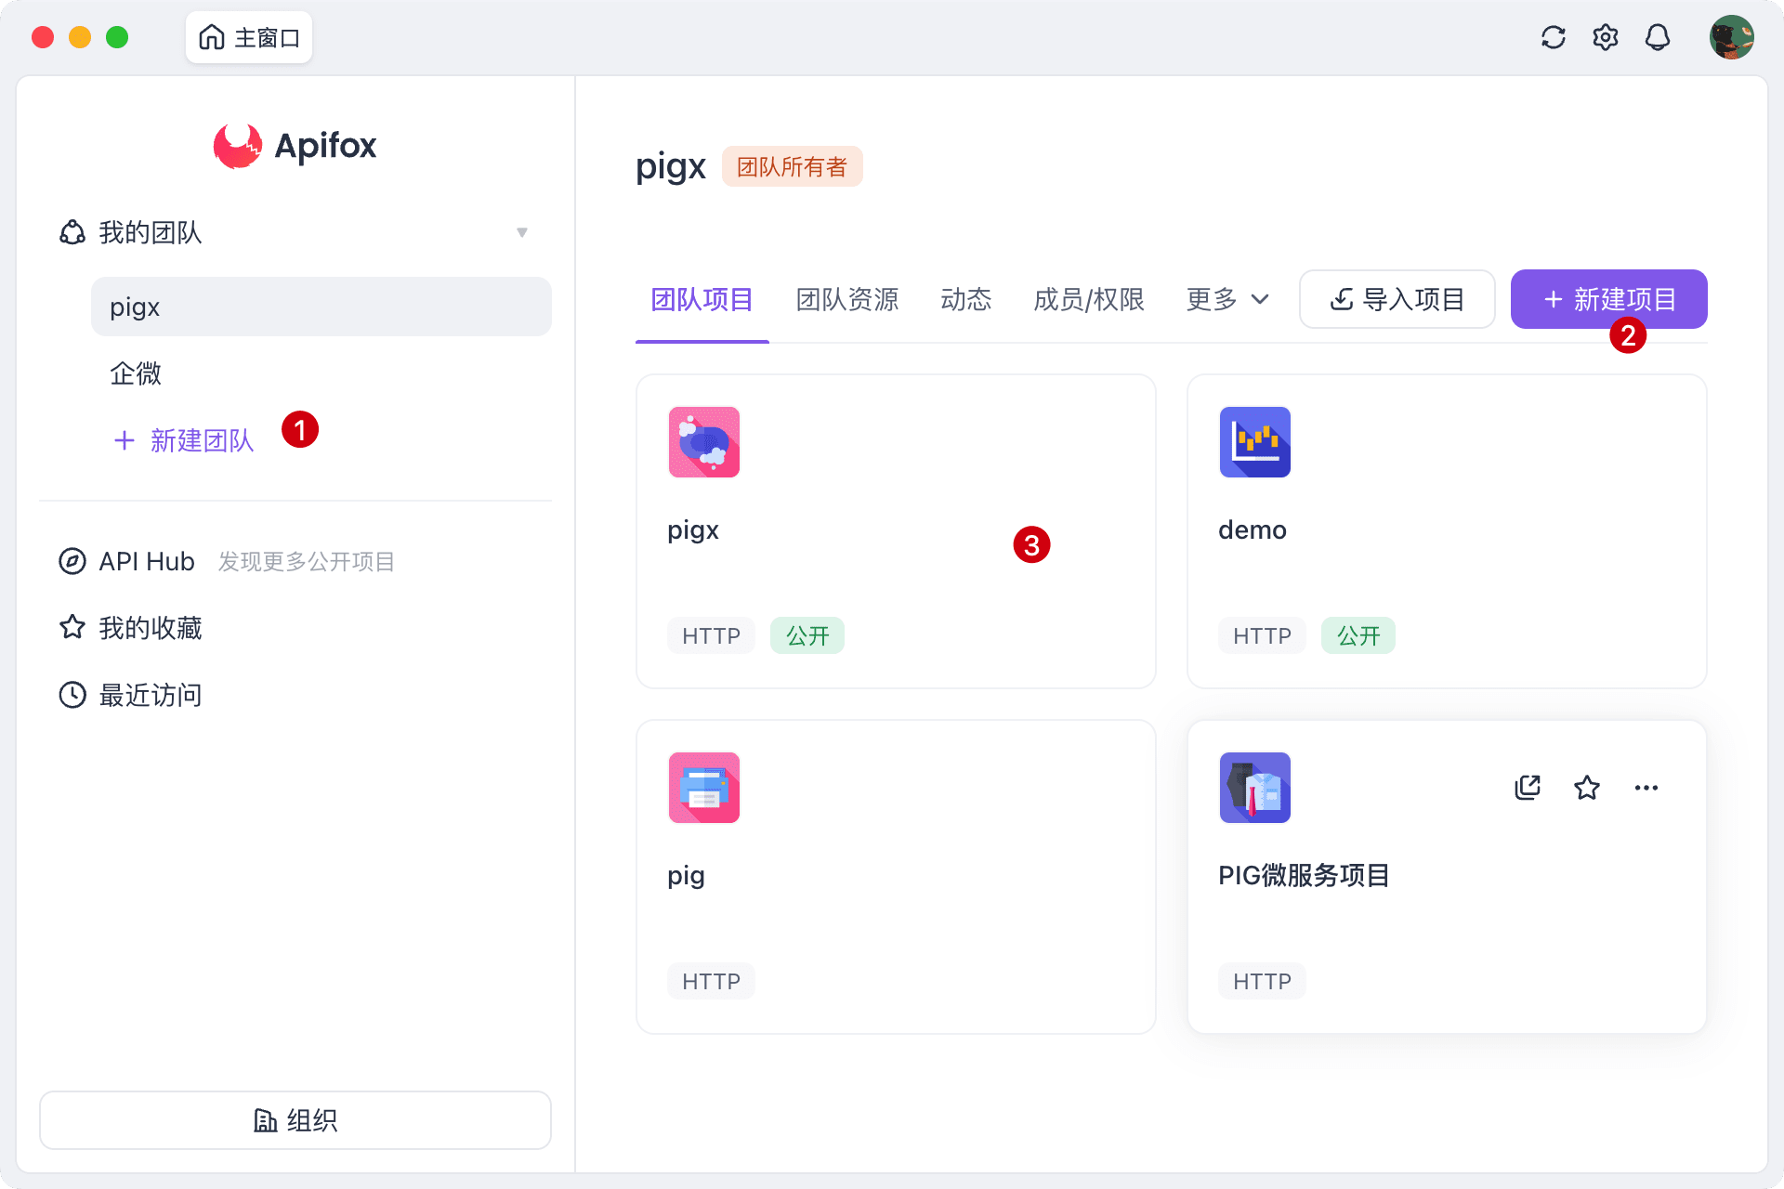1784x1189 pixels.
Task: Open the 成员/权限 tab
Action: (1089, 299)
